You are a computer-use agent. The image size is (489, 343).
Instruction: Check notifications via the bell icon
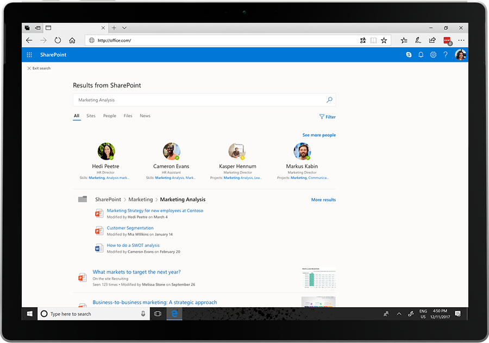(421, 55)
